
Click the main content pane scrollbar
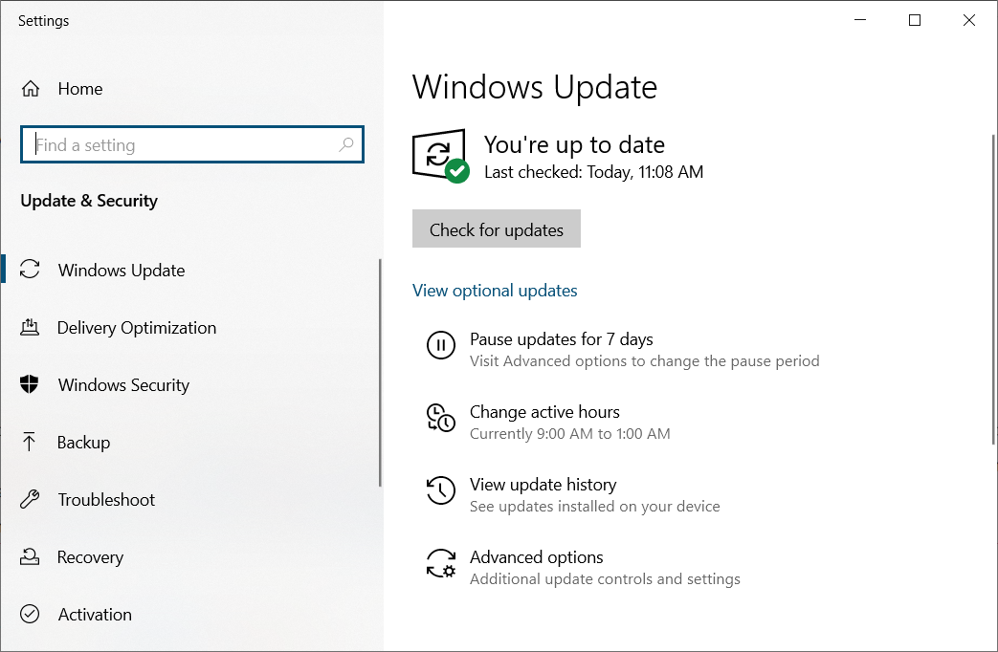click(x=993, y=287)
